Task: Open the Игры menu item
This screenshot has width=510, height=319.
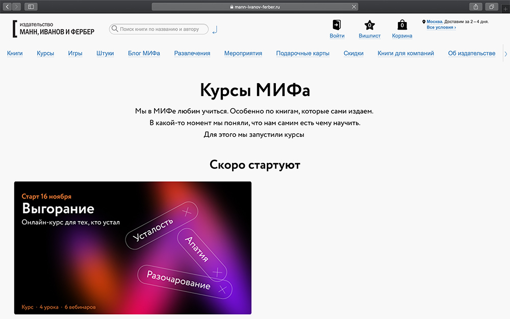Action: (75, 53)
